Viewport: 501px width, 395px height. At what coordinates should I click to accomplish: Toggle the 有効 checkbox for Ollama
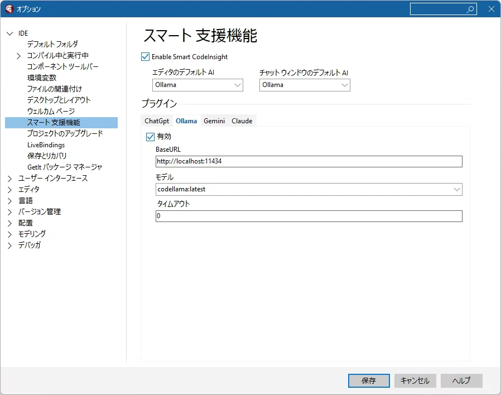point(150,137)
